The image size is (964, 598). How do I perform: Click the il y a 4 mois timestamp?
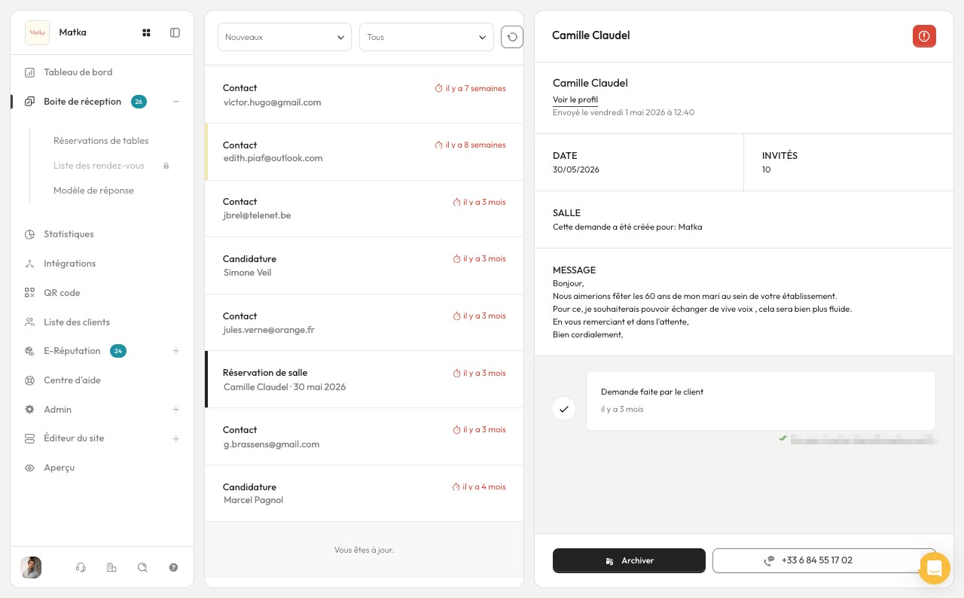click(479, 487)
